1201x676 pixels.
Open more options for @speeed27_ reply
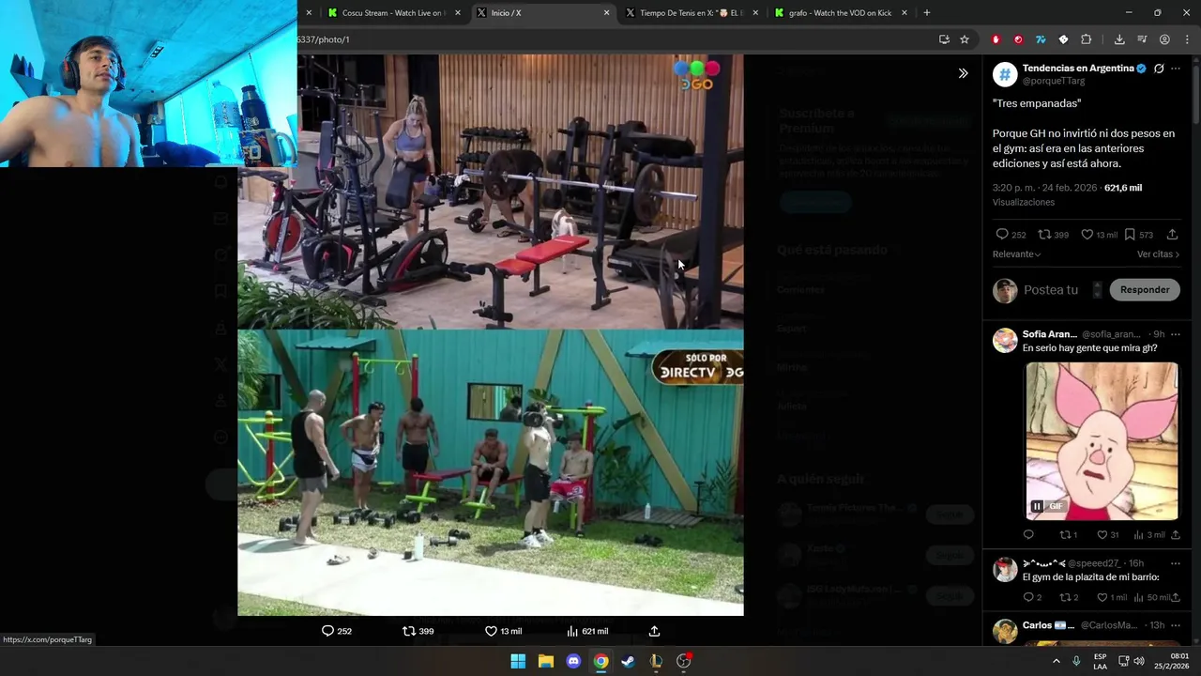[1175, 563]
